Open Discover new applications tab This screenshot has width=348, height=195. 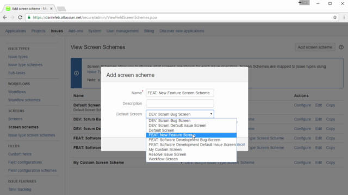[x=182, y=31]
